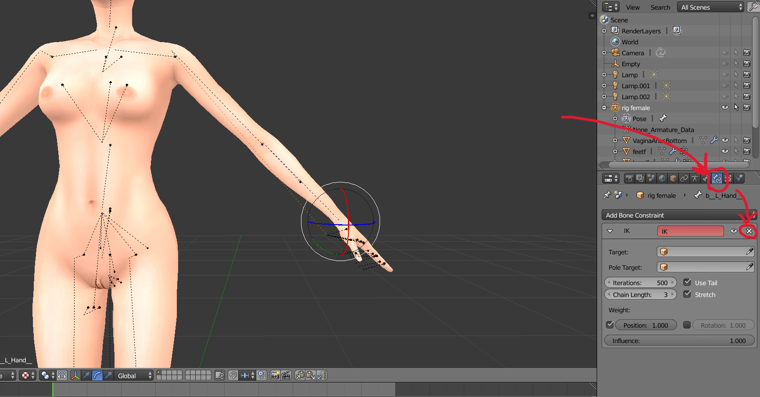Image resolution: width=760 pixels, height=397 pixels.
Task: Toggle renderability of Lamp.001
Action: tap(747, 86)
